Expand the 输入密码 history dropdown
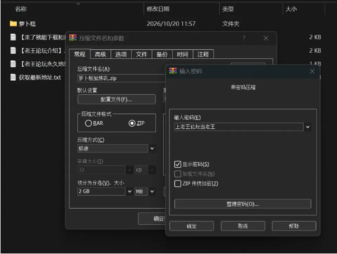337x254 pixels. [308, 127]
